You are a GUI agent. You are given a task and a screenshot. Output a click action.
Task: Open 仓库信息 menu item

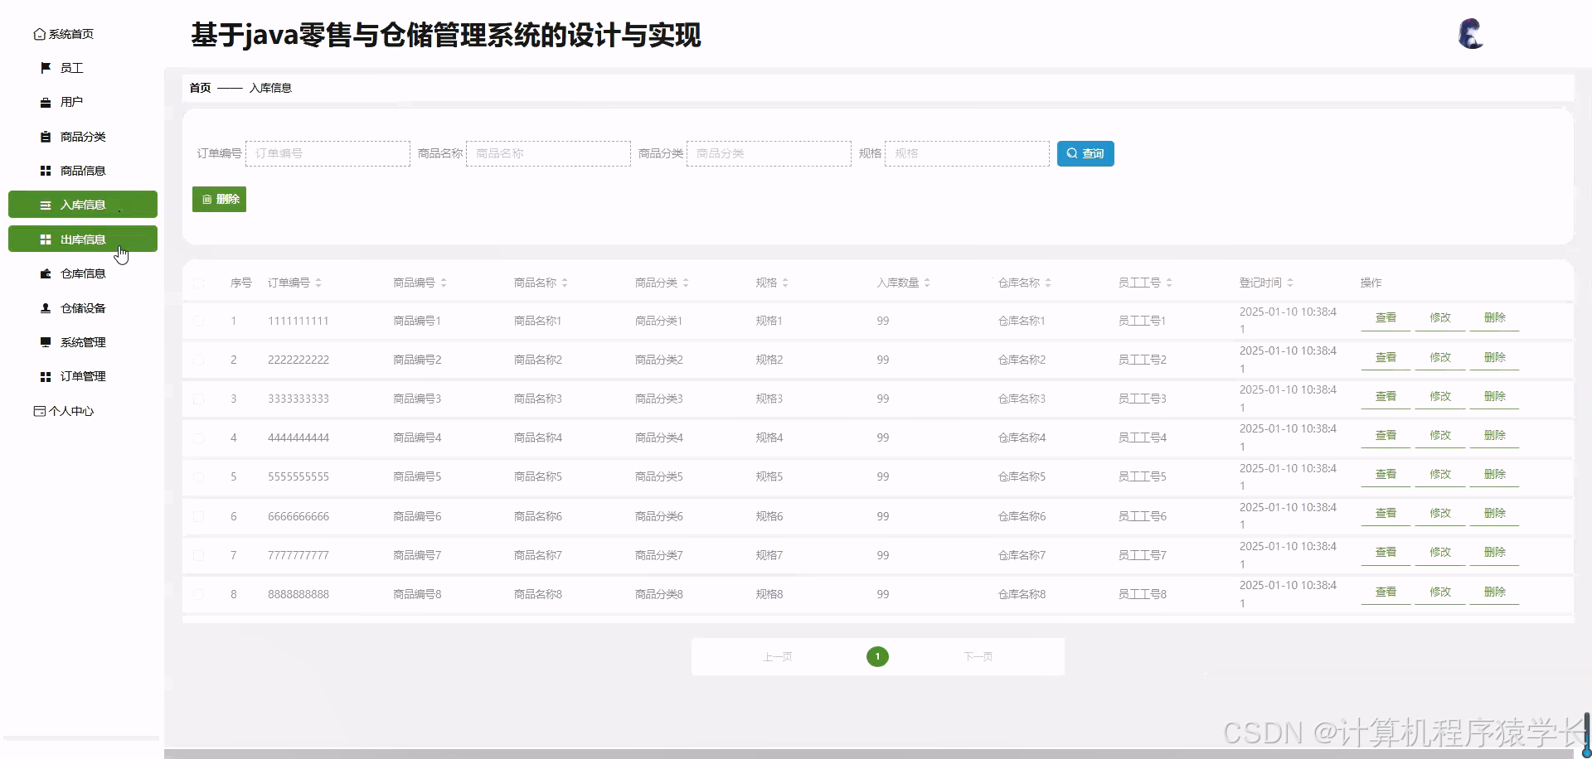point(83,273)
